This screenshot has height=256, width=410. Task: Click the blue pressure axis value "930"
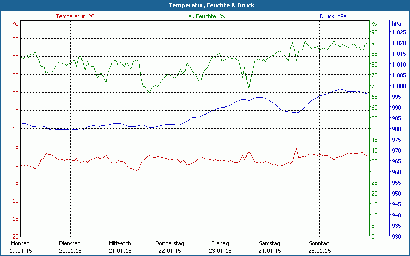click(396, 237)
